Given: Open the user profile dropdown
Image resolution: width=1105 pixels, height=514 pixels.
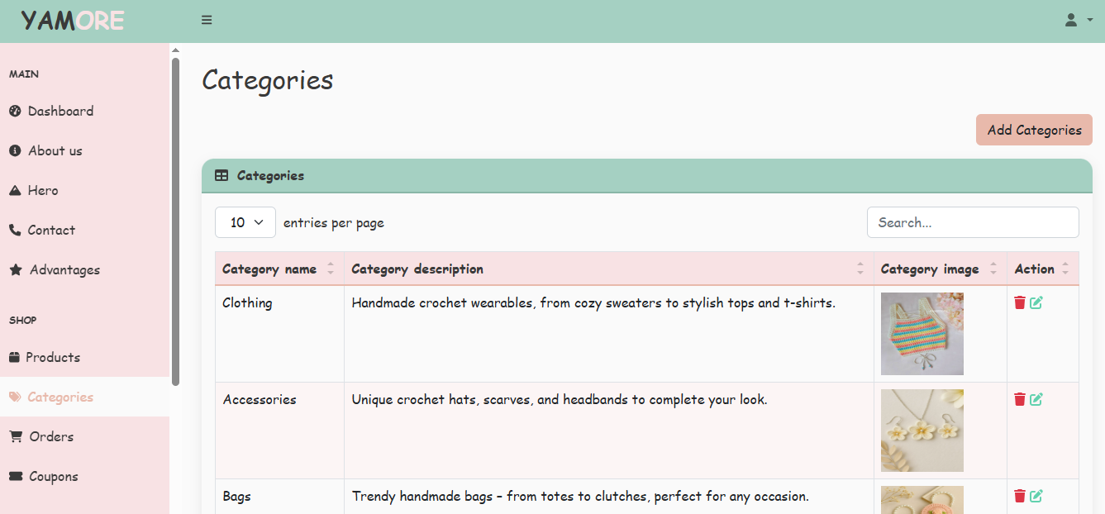Looking at the screenshot, I should [x=1078, y=21].
